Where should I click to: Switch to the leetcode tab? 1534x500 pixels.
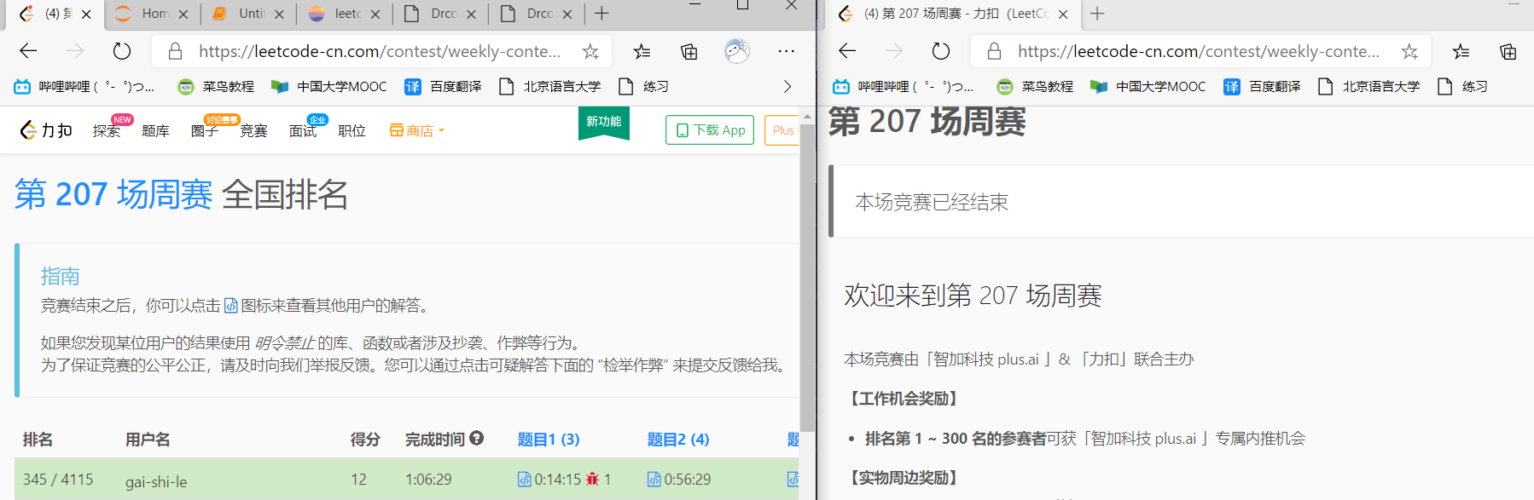[x=346, y=14]
